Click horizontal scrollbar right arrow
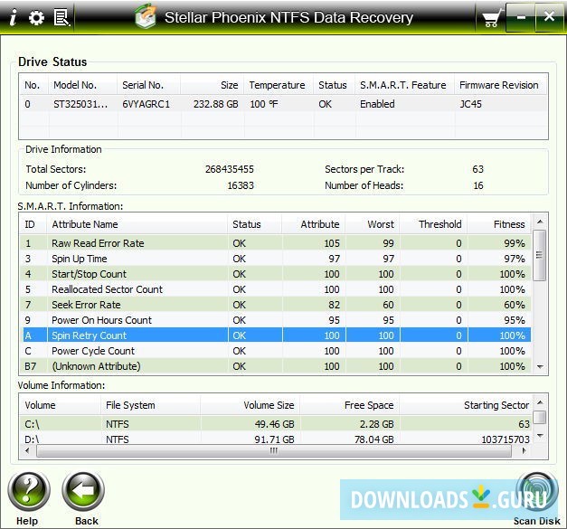The height and width of the screenshot is (529, 567). click(x=524, y=451)
